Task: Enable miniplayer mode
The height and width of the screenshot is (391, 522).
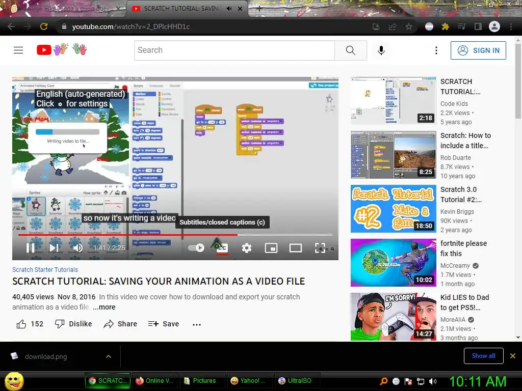Action: 271,248
